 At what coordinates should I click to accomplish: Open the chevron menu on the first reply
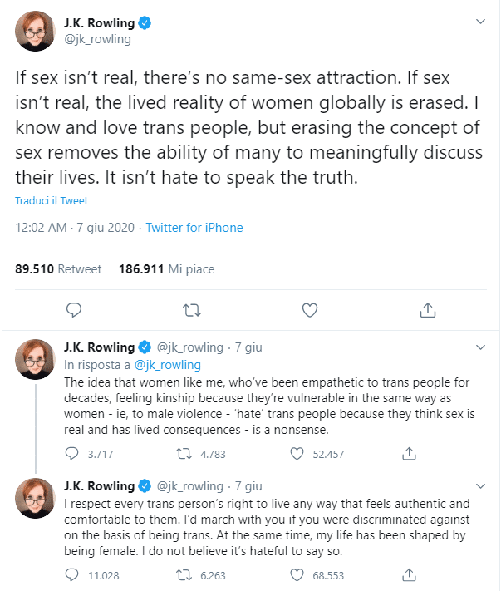point(479,347)
